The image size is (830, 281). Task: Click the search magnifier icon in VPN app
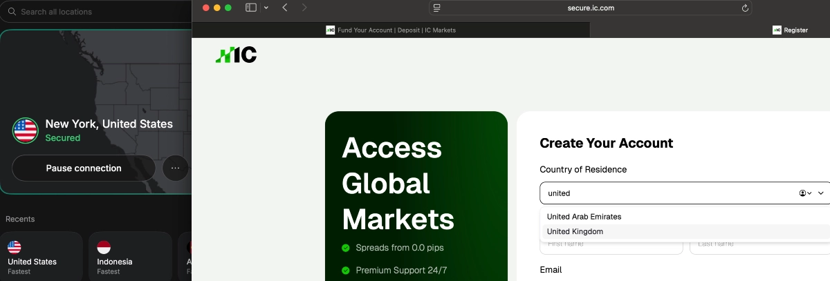click(x=12, y=12)
